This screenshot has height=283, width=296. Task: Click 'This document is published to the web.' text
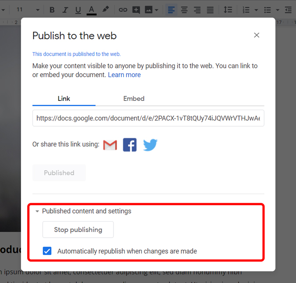(76, 54)
